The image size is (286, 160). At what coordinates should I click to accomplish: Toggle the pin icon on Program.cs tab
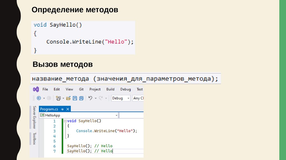(62, 109)
